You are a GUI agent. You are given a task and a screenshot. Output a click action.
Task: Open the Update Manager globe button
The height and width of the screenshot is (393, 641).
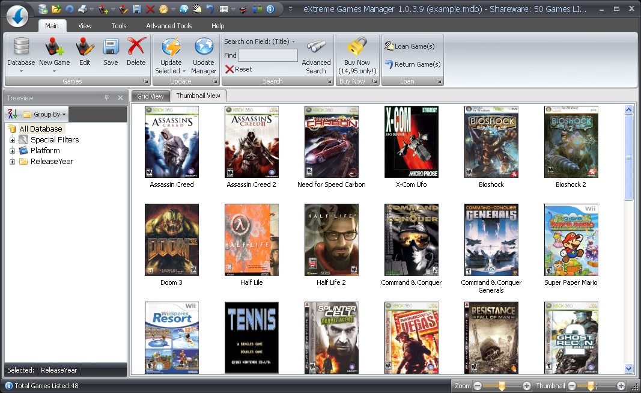pyautogui.click(x=204, y=56)
